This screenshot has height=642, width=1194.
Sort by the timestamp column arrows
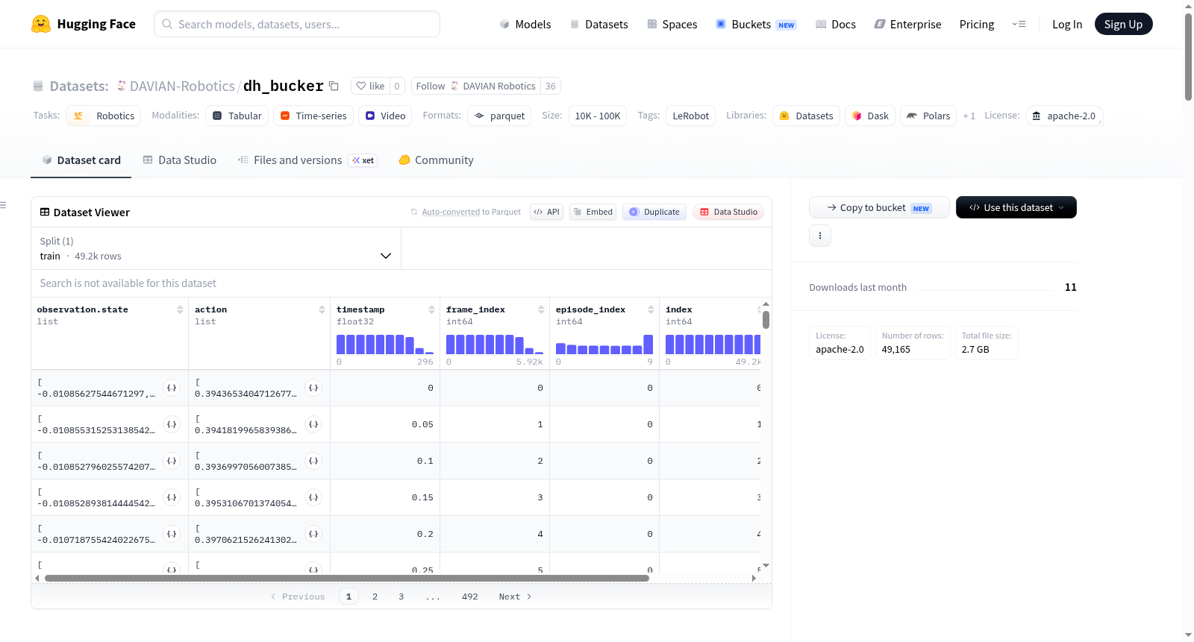tap(431, 309)
